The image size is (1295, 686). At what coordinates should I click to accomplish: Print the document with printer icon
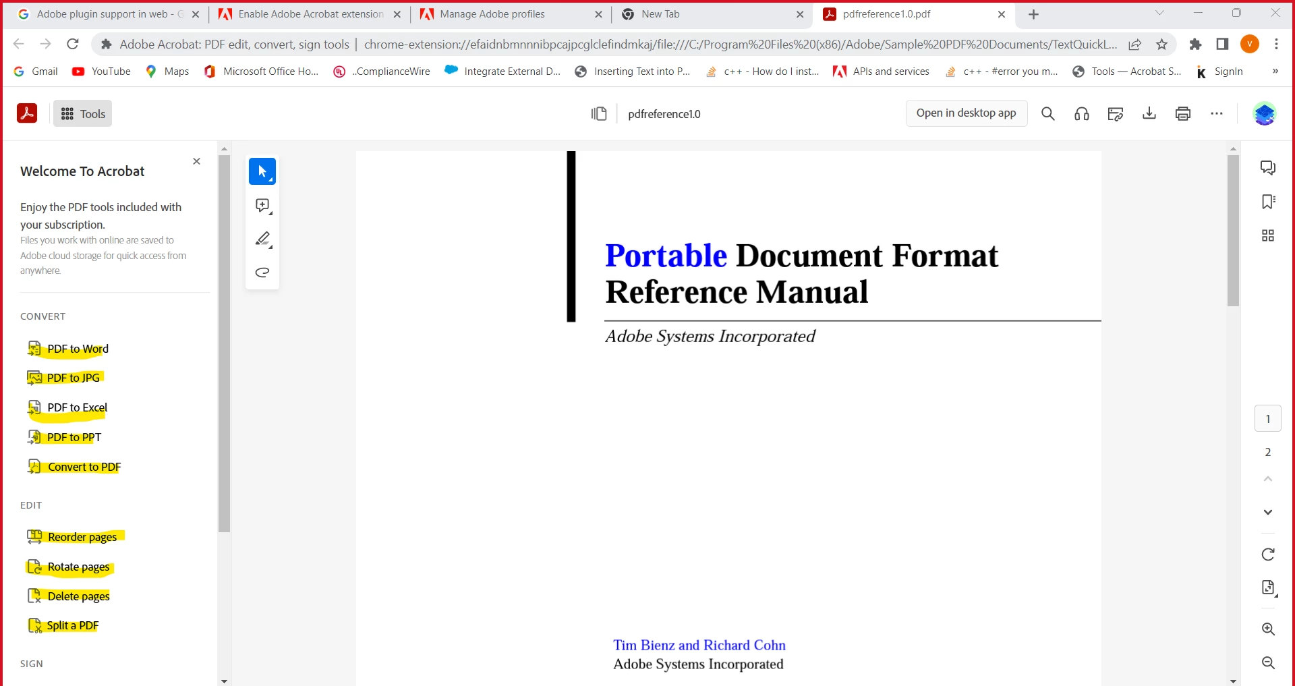coord(1183,113)
